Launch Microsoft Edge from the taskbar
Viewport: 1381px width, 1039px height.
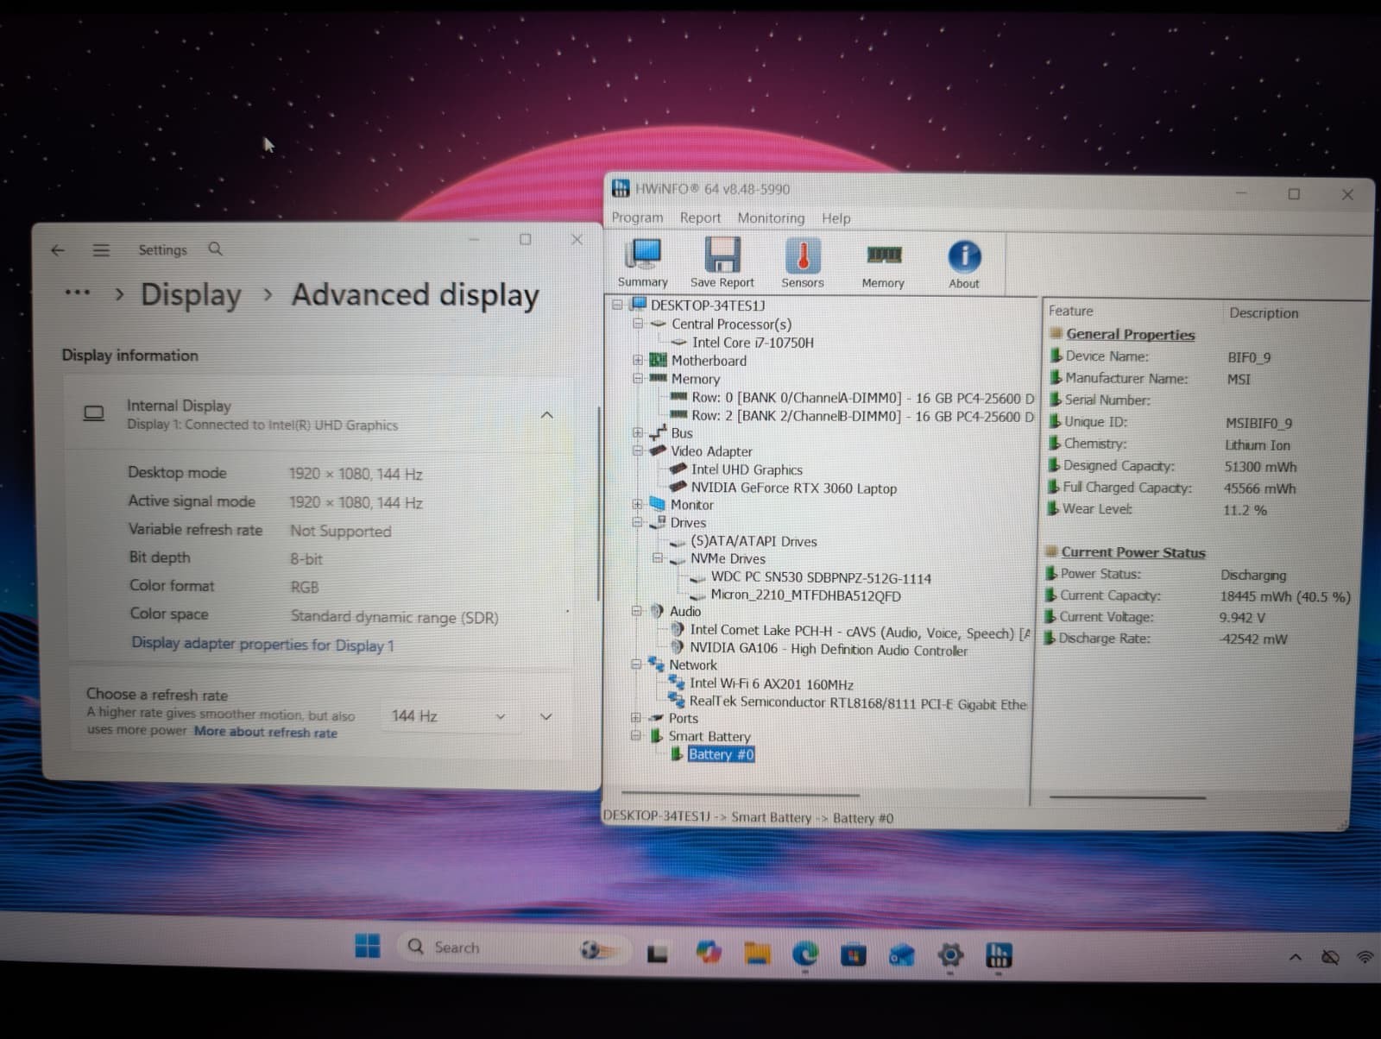[x=805, y=954]
